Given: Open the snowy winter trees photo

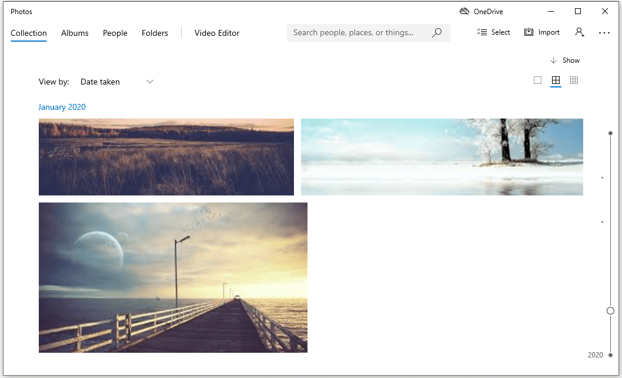Looking at the screenshot, I should (x=442, y=157).
